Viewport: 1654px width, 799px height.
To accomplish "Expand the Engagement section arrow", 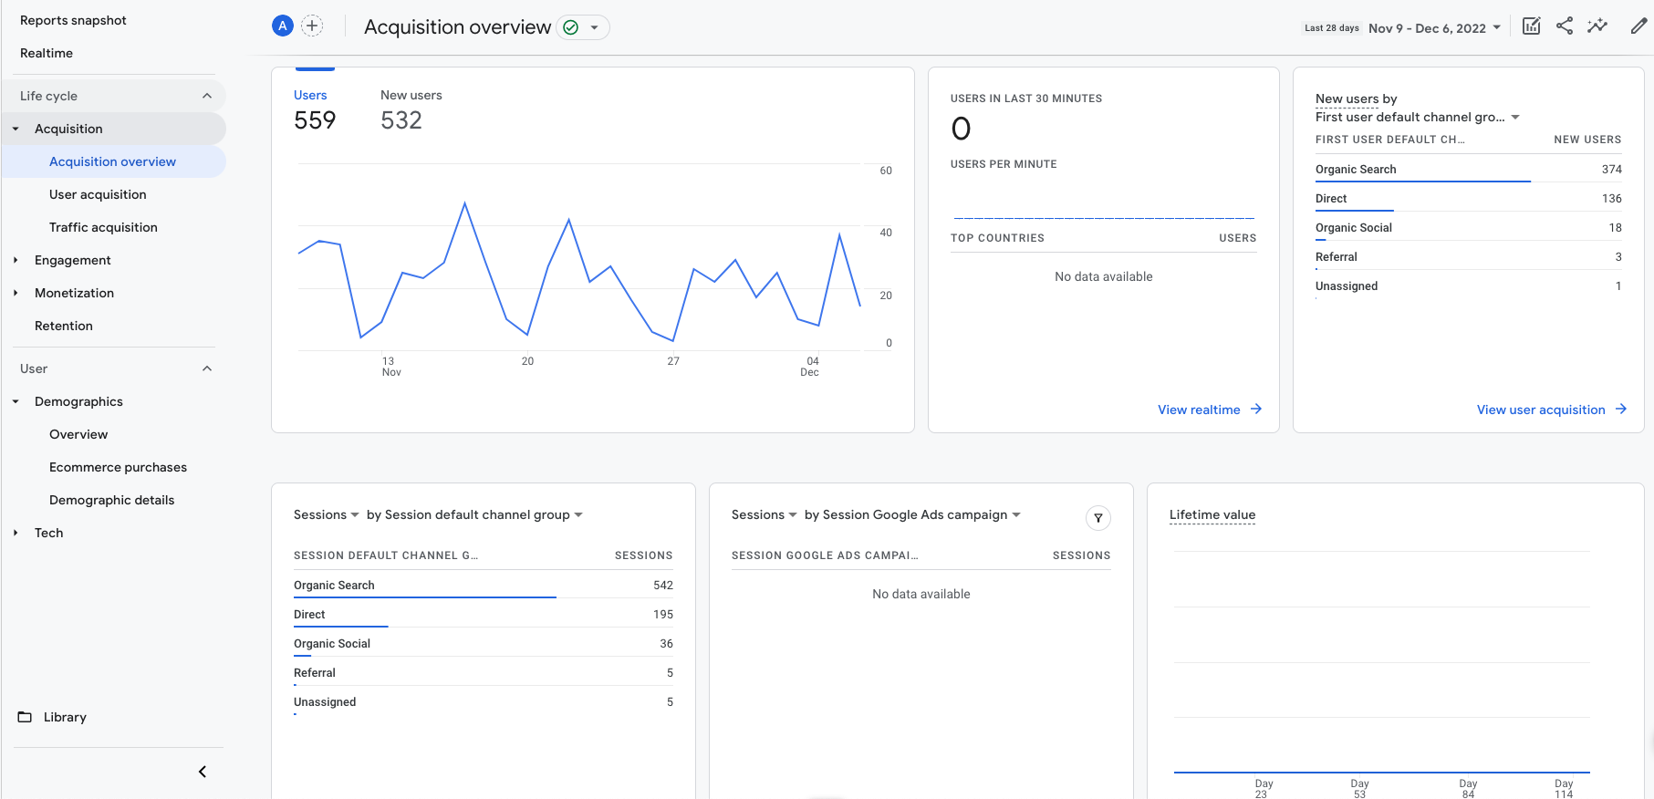I will coord(16,260).
